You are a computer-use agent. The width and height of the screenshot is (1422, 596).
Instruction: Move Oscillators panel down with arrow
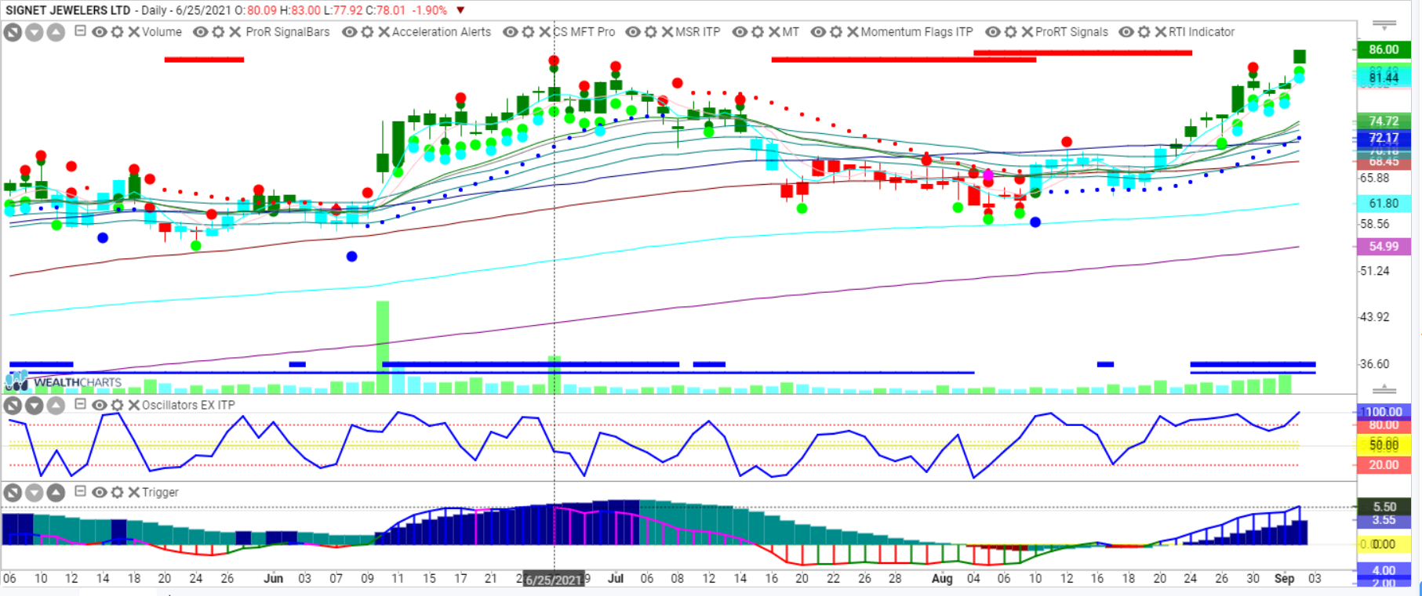click(35, 405)
